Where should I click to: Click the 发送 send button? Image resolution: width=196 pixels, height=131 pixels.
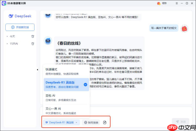(x=180, y=122)
